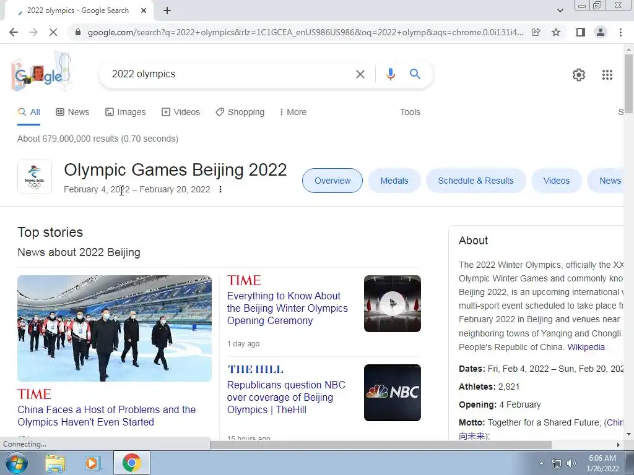Image resolution: width=634 pixels, height=475 pixels.
Task: Switch to News results tab
Action: coord(72,113)
